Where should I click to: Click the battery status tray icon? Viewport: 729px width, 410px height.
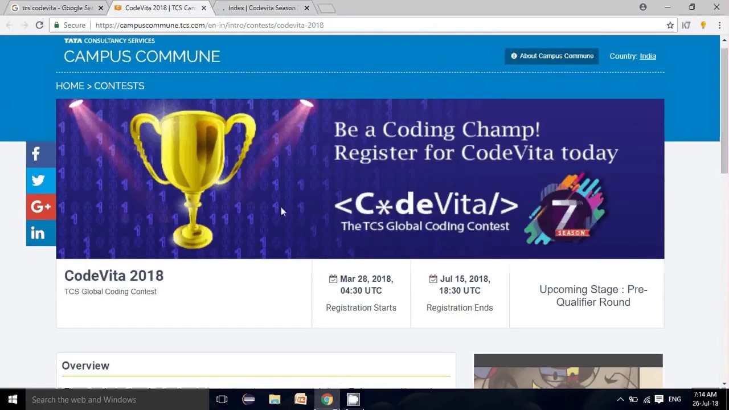633,399
